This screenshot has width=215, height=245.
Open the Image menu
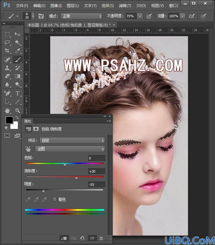(x=56, y=6)
